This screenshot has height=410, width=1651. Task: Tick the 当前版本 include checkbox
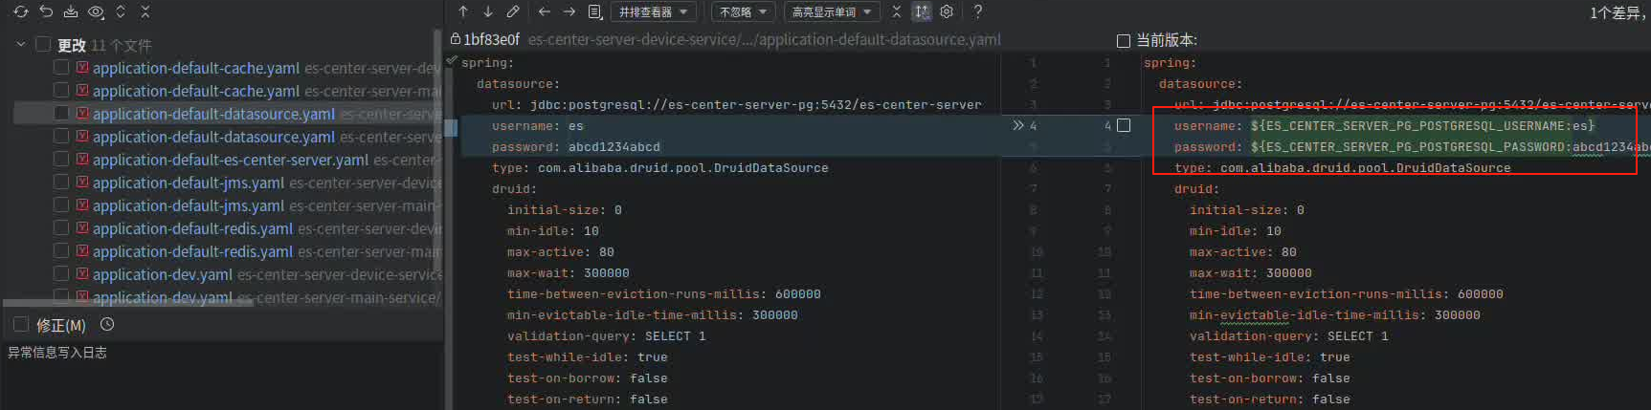[x=1124, y=40]
